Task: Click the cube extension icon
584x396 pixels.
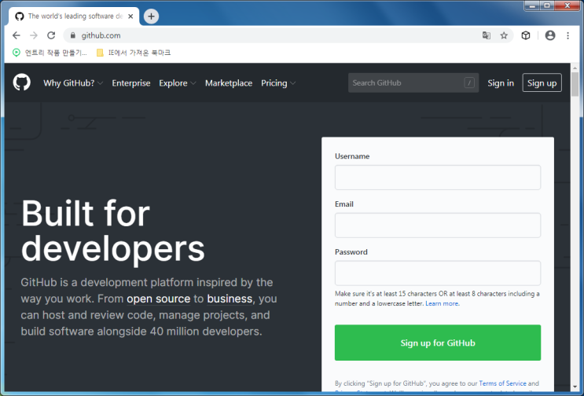Action: 526,35
